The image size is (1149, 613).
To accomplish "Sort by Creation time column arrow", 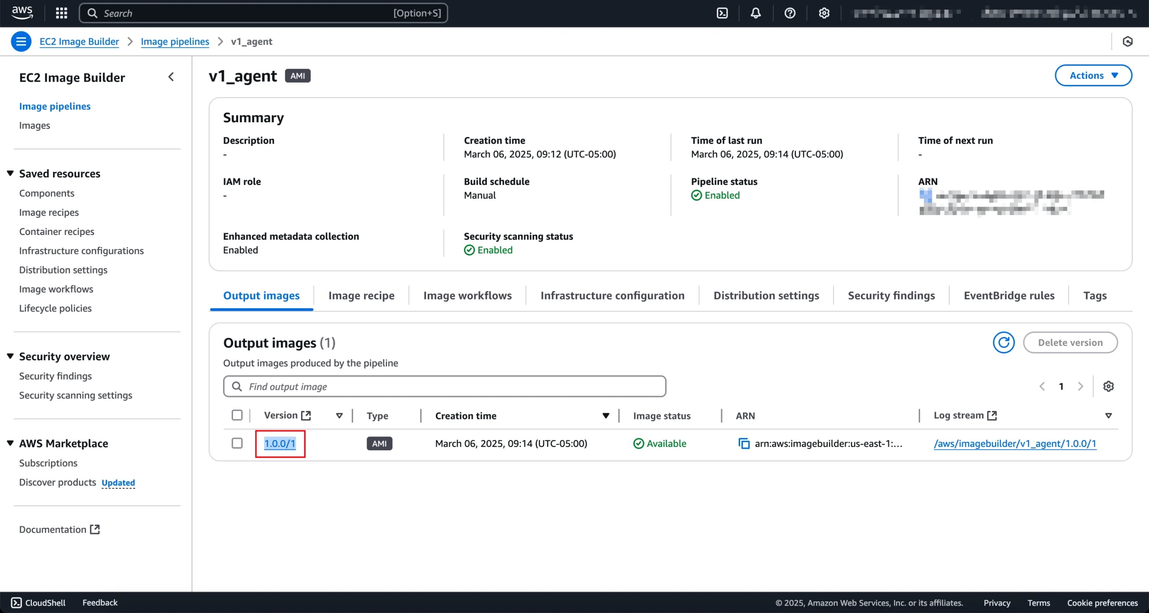I will click(x=605, y=416).
